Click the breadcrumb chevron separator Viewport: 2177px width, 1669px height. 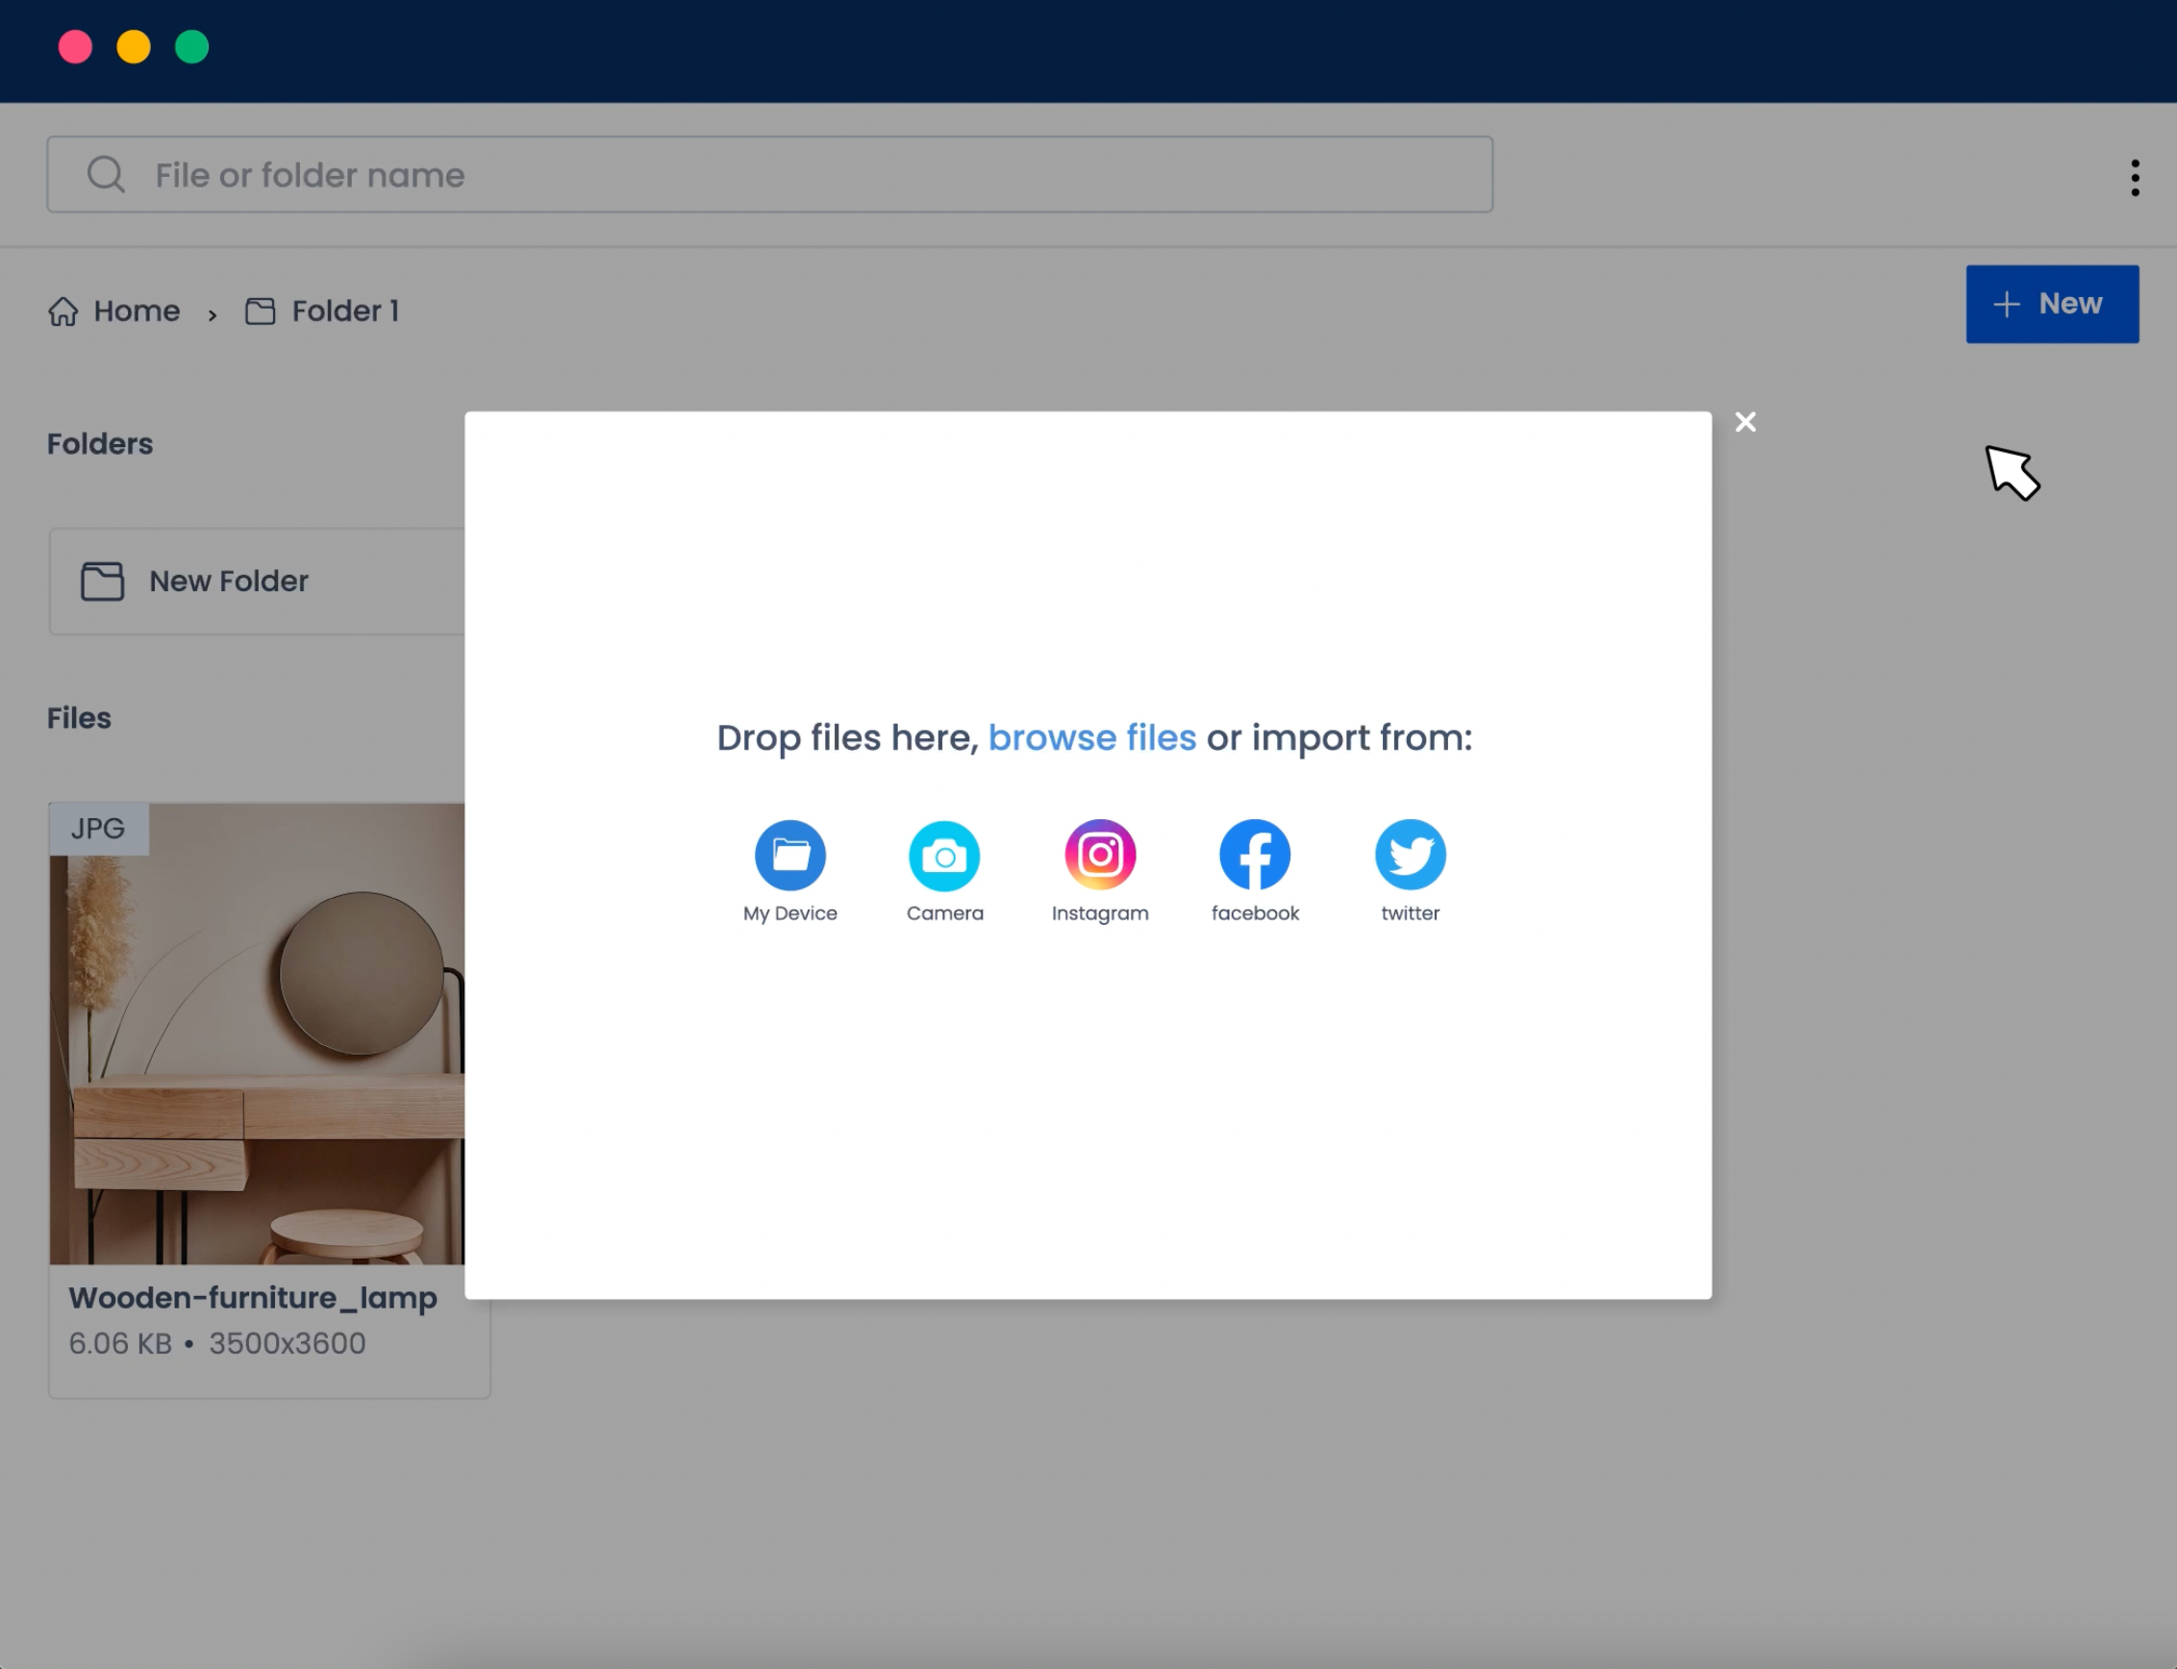click(213, 311)
